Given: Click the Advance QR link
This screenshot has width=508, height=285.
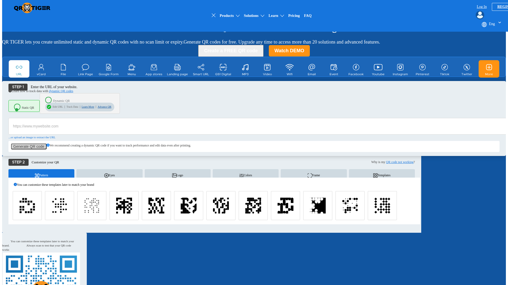Looking at the screenshot, I should [x=105, y=107].
